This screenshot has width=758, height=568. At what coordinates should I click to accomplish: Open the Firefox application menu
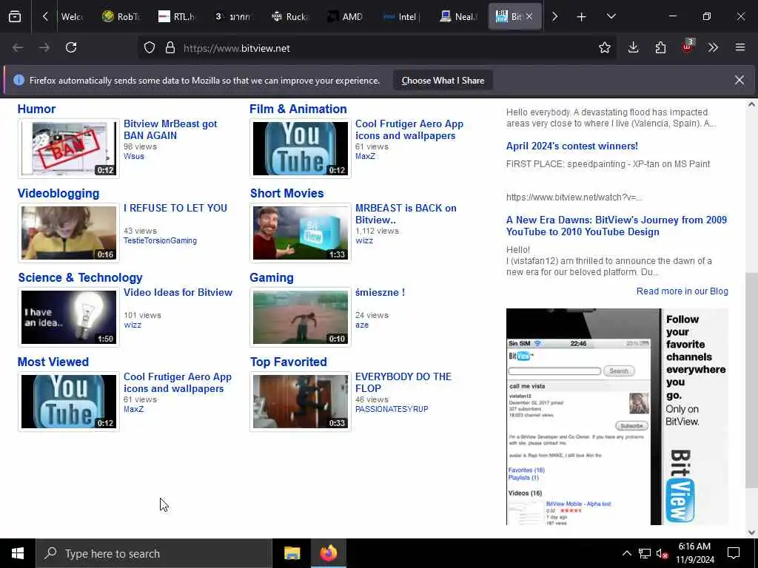[x=740, y=48]
